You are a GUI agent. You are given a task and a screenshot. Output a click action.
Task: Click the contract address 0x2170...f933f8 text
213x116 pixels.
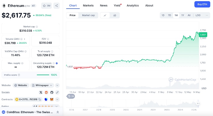click(x=28, y=99)
